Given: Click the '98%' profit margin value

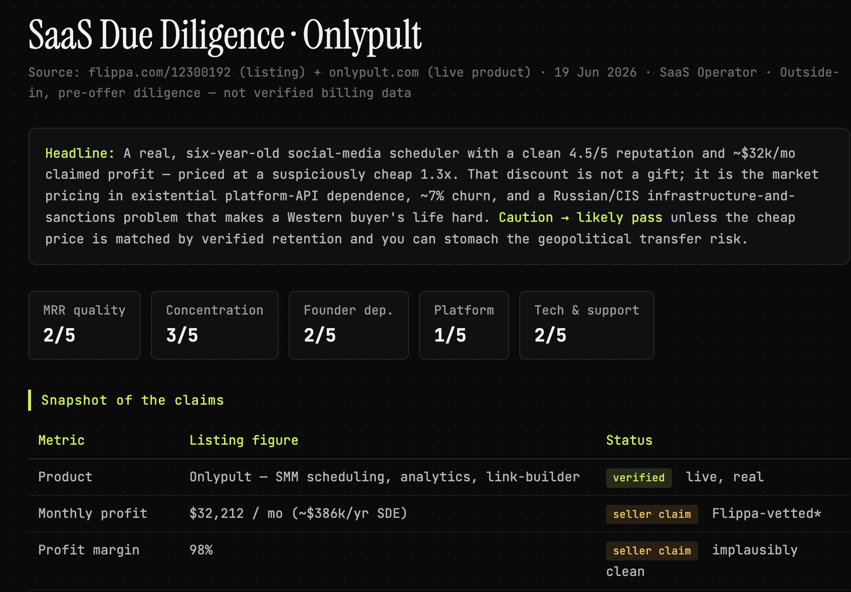Looking at the screenshot, I should click(x=201, y=550).
